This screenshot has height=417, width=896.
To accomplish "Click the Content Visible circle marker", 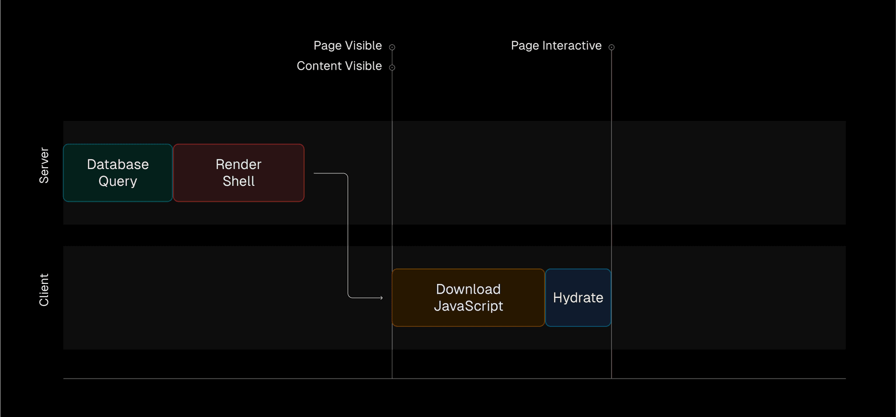I will (392, 68).
